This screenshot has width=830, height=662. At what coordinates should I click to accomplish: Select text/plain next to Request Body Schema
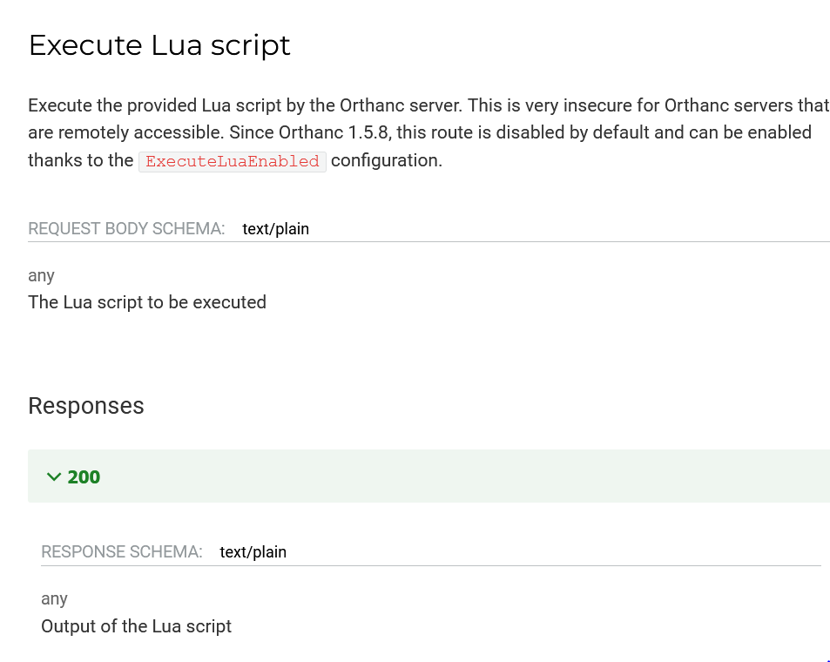tap(276, 229)
